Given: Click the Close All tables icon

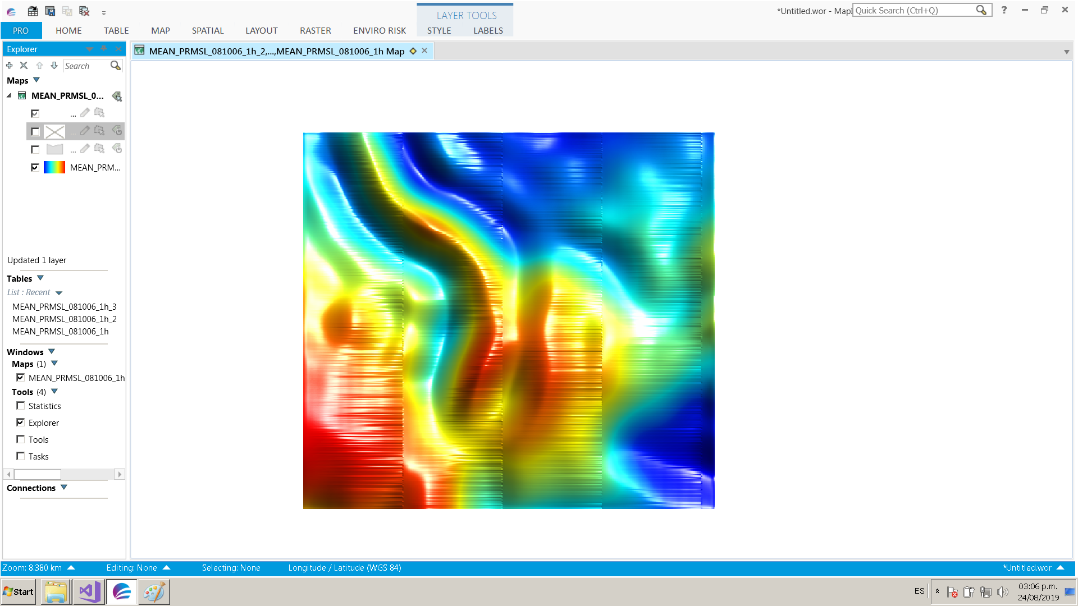Looking at the screenshot, I should click(x=84, y=11).
